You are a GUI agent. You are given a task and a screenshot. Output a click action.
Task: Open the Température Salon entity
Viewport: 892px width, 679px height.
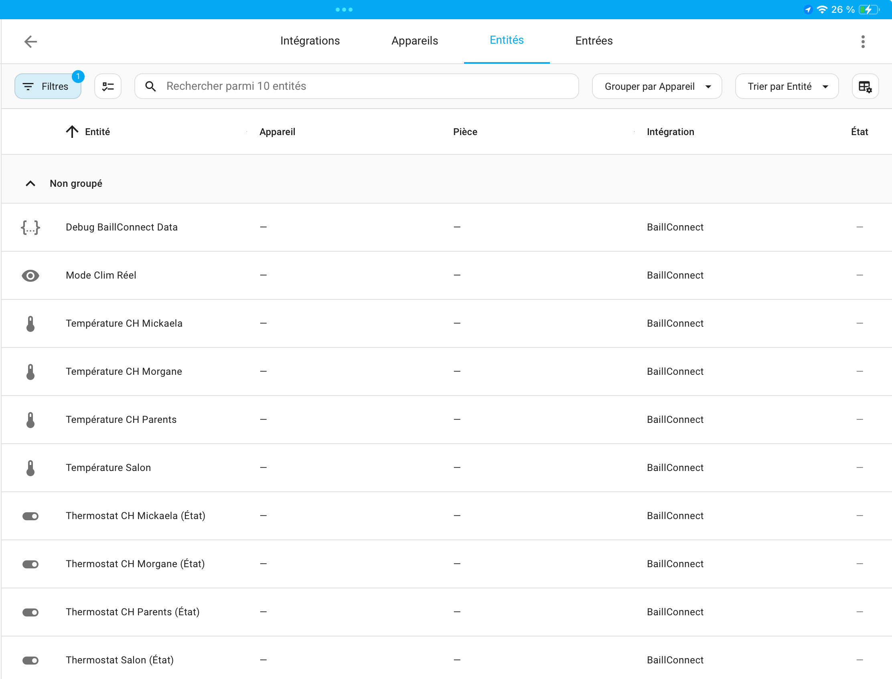[x=108, y=468]
